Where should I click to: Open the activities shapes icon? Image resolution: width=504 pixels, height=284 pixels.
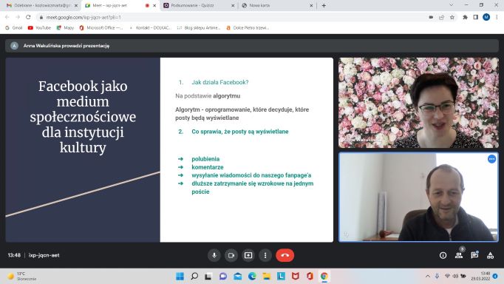[x=490, y=255]
